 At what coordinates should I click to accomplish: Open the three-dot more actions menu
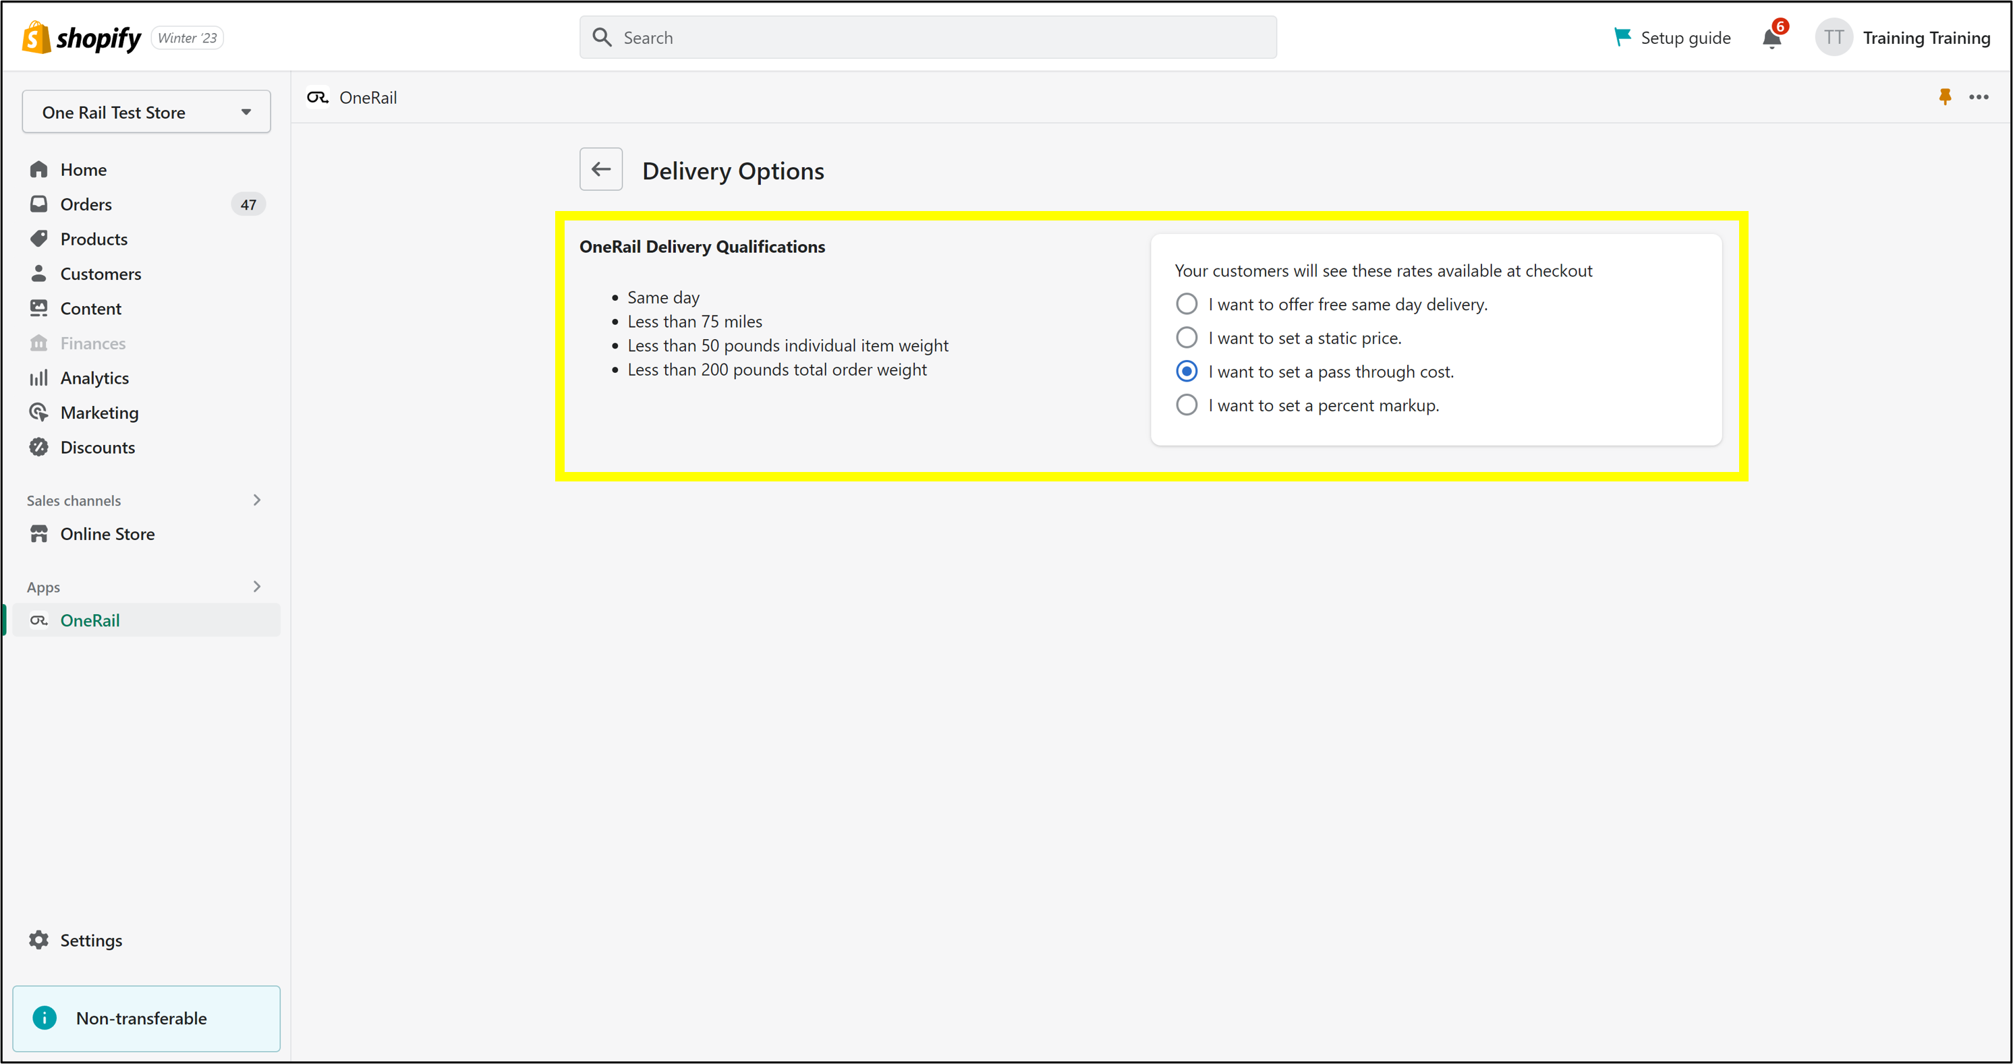(x=1978, y=97)
